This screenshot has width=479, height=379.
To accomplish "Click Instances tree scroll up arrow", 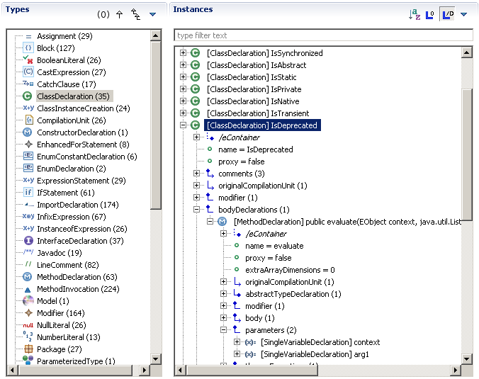I will click(466, 52).
